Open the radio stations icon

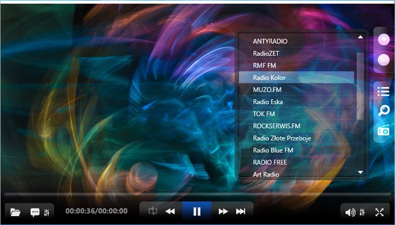pos(383,131)
